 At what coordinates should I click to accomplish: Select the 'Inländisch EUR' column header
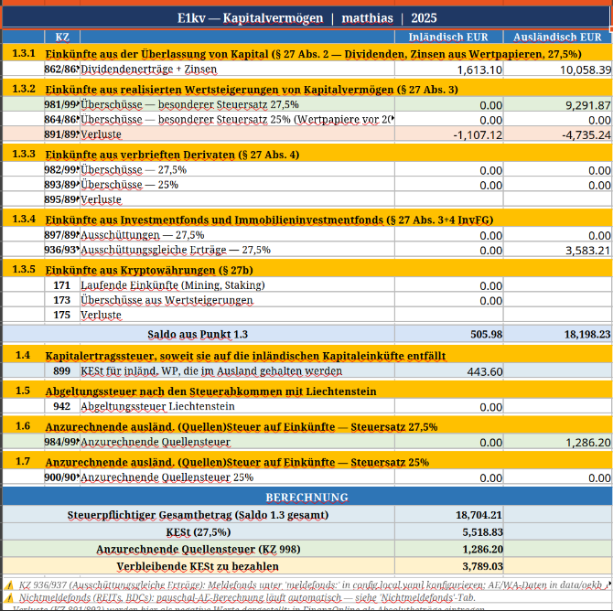pyautogui.click(x=448, y=37)
